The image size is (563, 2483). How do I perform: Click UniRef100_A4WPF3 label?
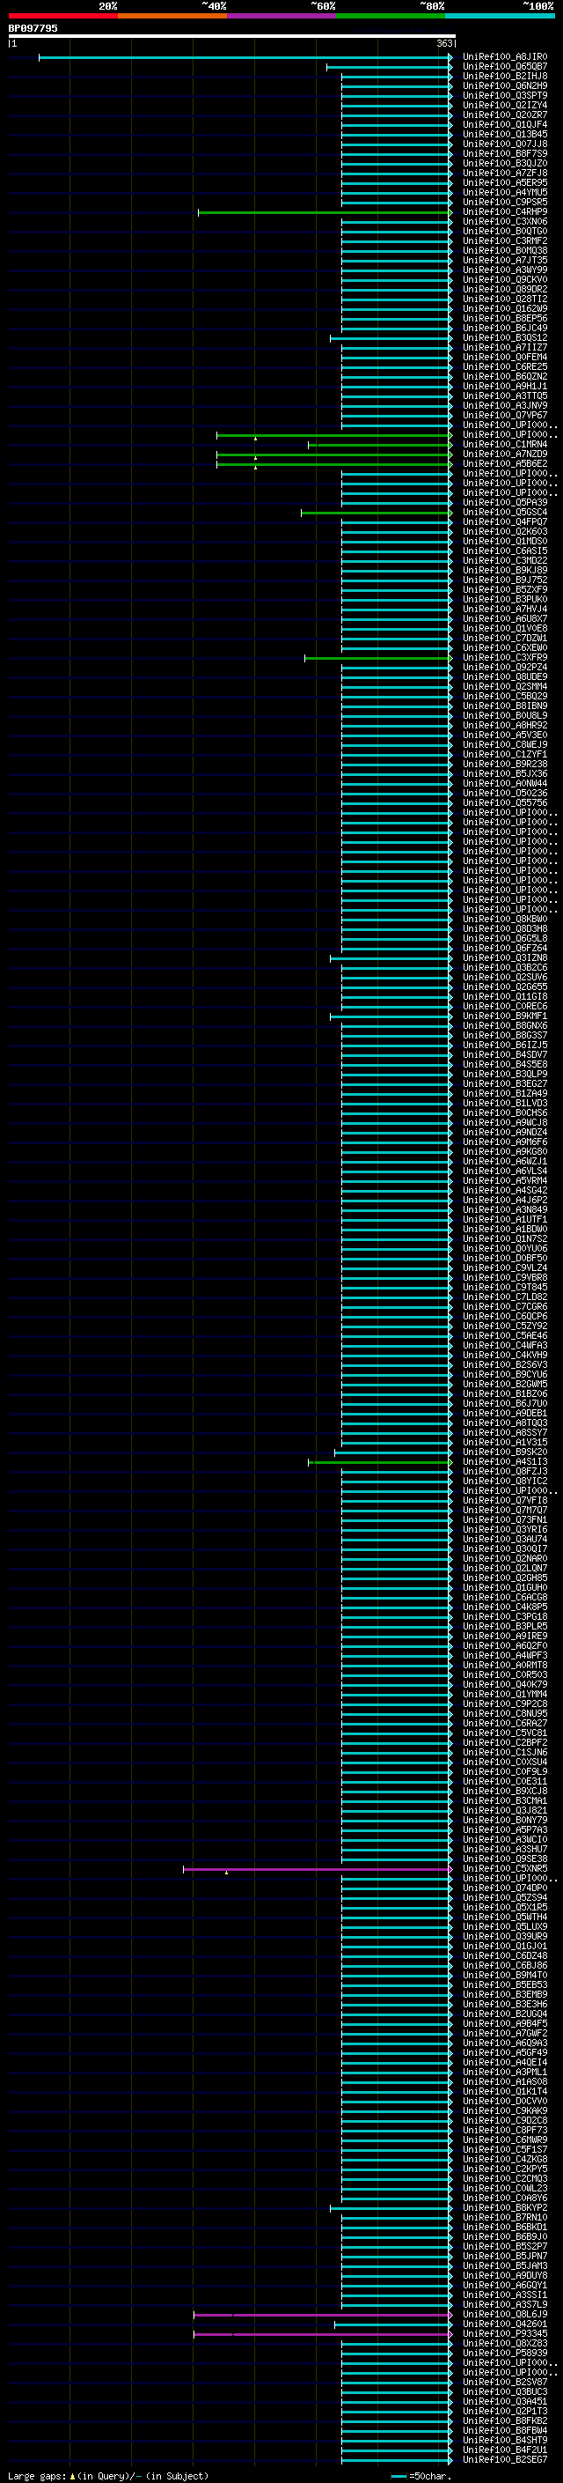505,1656
